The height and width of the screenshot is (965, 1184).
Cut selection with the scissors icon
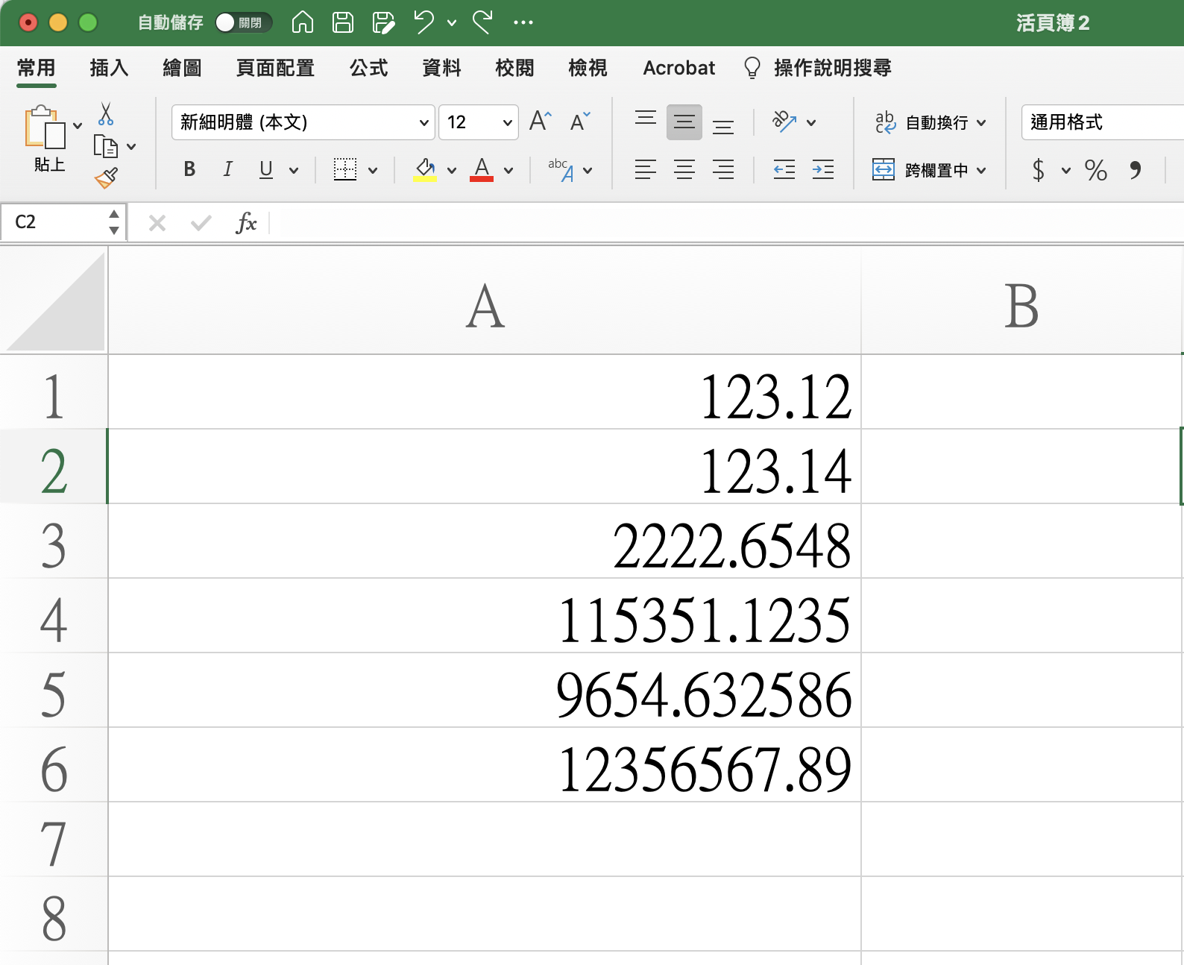[106, 114]
